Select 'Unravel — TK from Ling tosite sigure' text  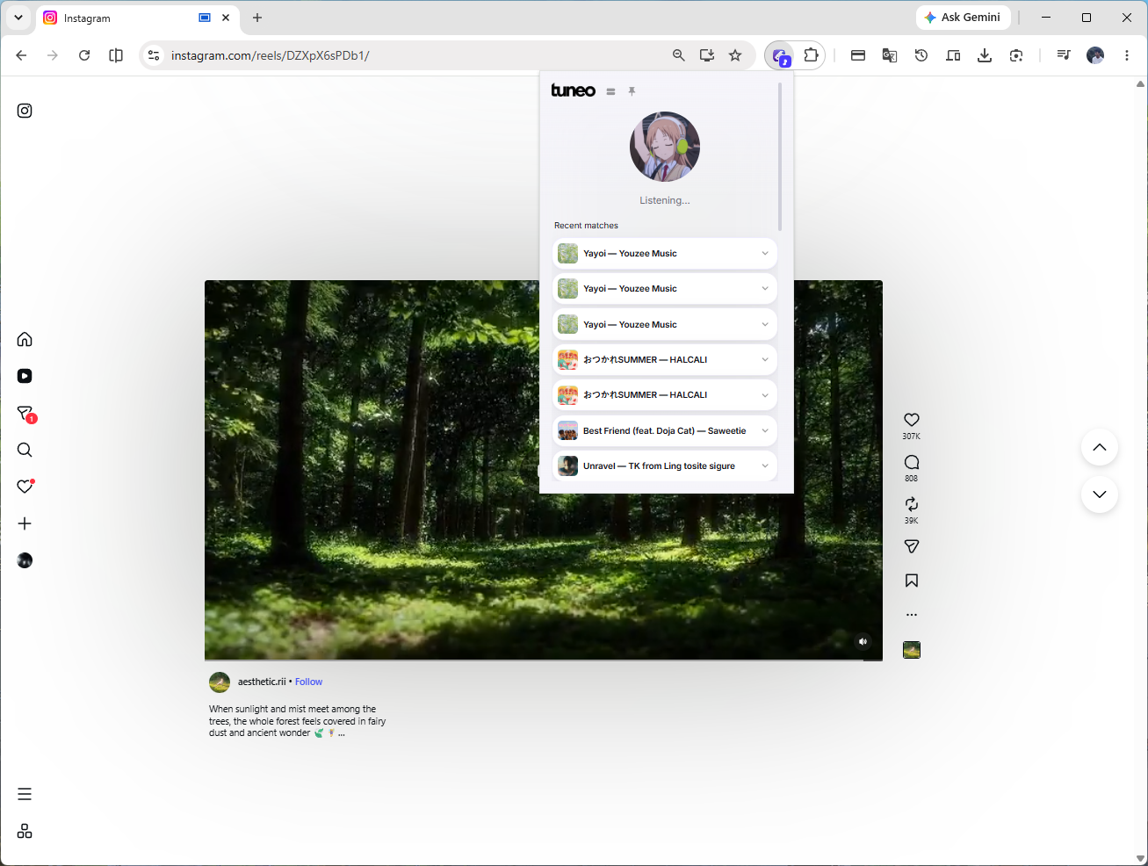pos(659,465)
